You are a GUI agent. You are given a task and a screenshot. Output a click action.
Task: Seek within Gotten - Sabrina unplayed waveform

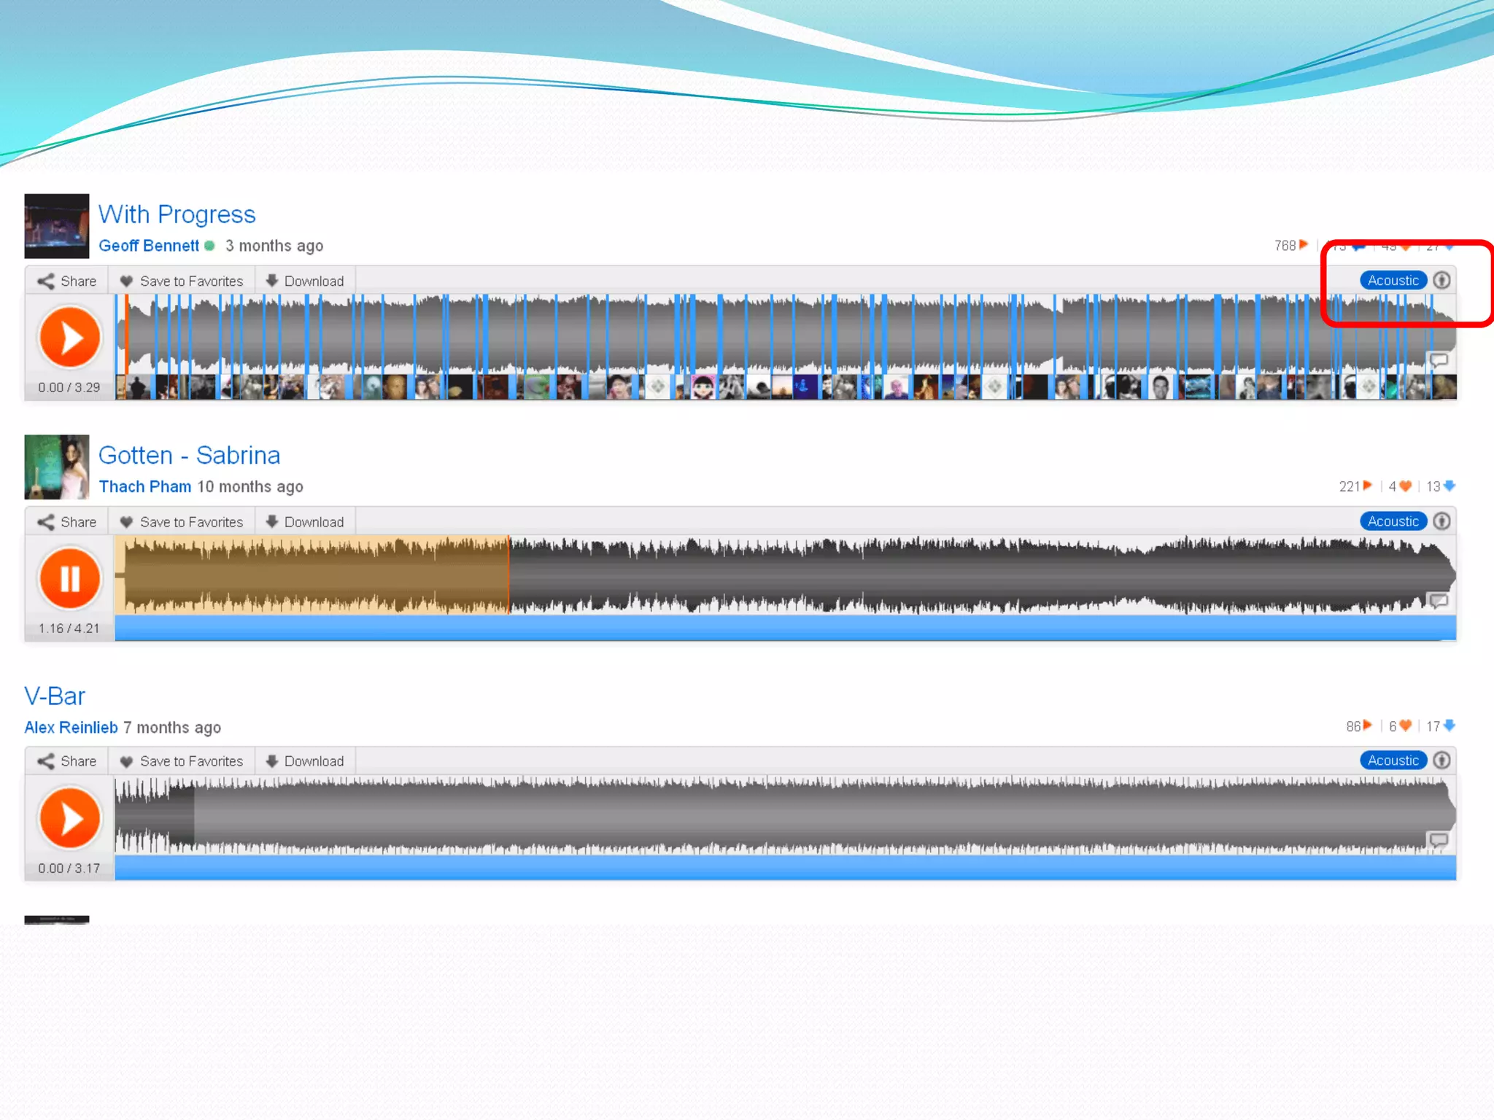(x=948, y=576)
